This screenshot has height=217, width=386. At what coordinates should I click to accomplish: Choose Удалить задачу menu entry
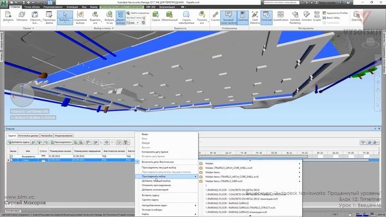[x=150, y=200]
